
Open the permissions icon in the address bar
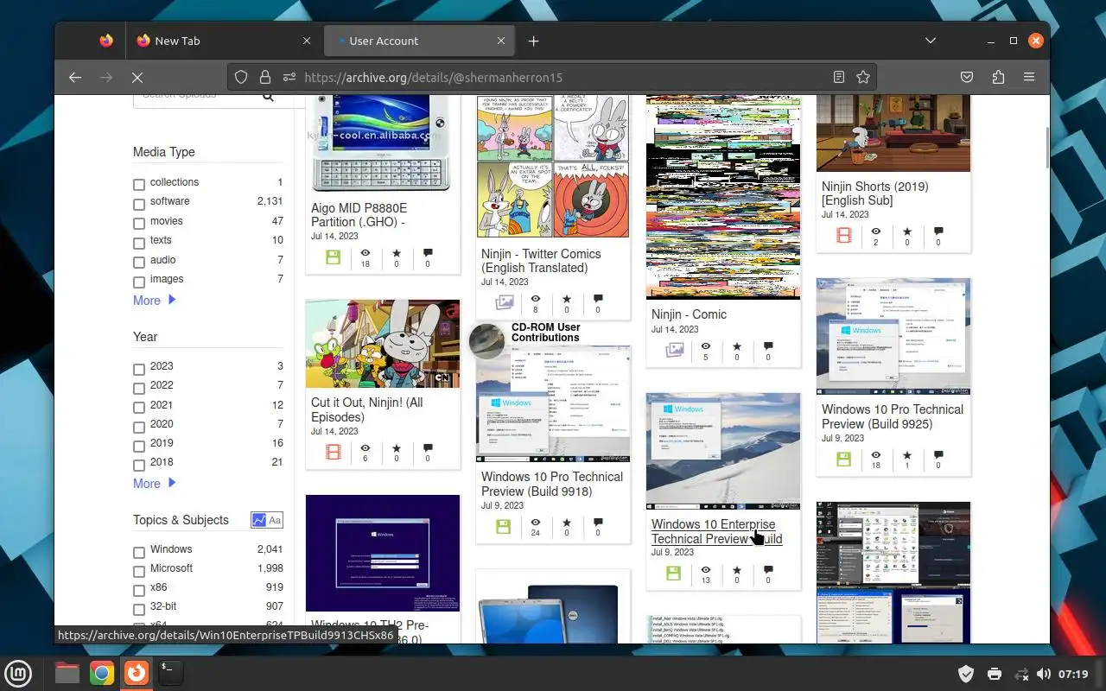tap(289, 77)
